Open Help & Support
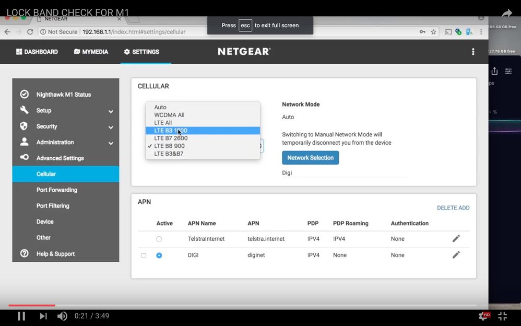 tap(55, 254)
